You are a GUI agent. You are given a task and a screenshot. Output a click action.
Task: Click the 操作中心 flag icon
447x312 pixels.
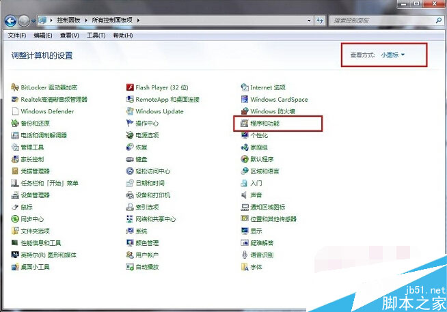point(130,124)
